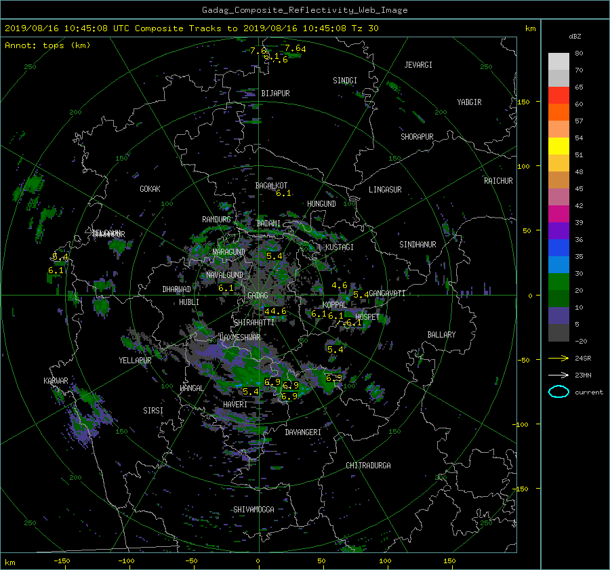The image size is (610, 570).
Task: Click the LAXMESHWAR city label
Action: [240, 338]
